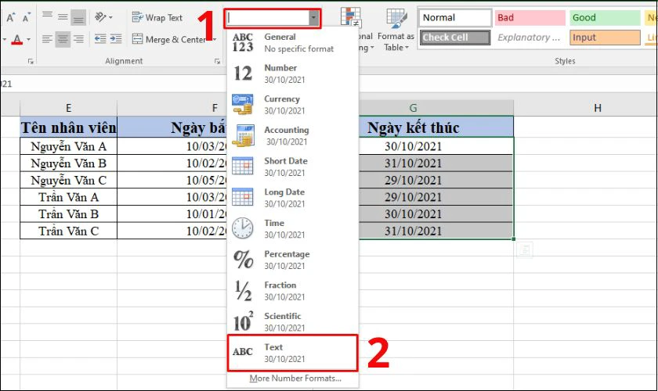Toggle Center horizontal alignment
The image size is (658, 391).
pyautogui.click(x=63, y=39)
